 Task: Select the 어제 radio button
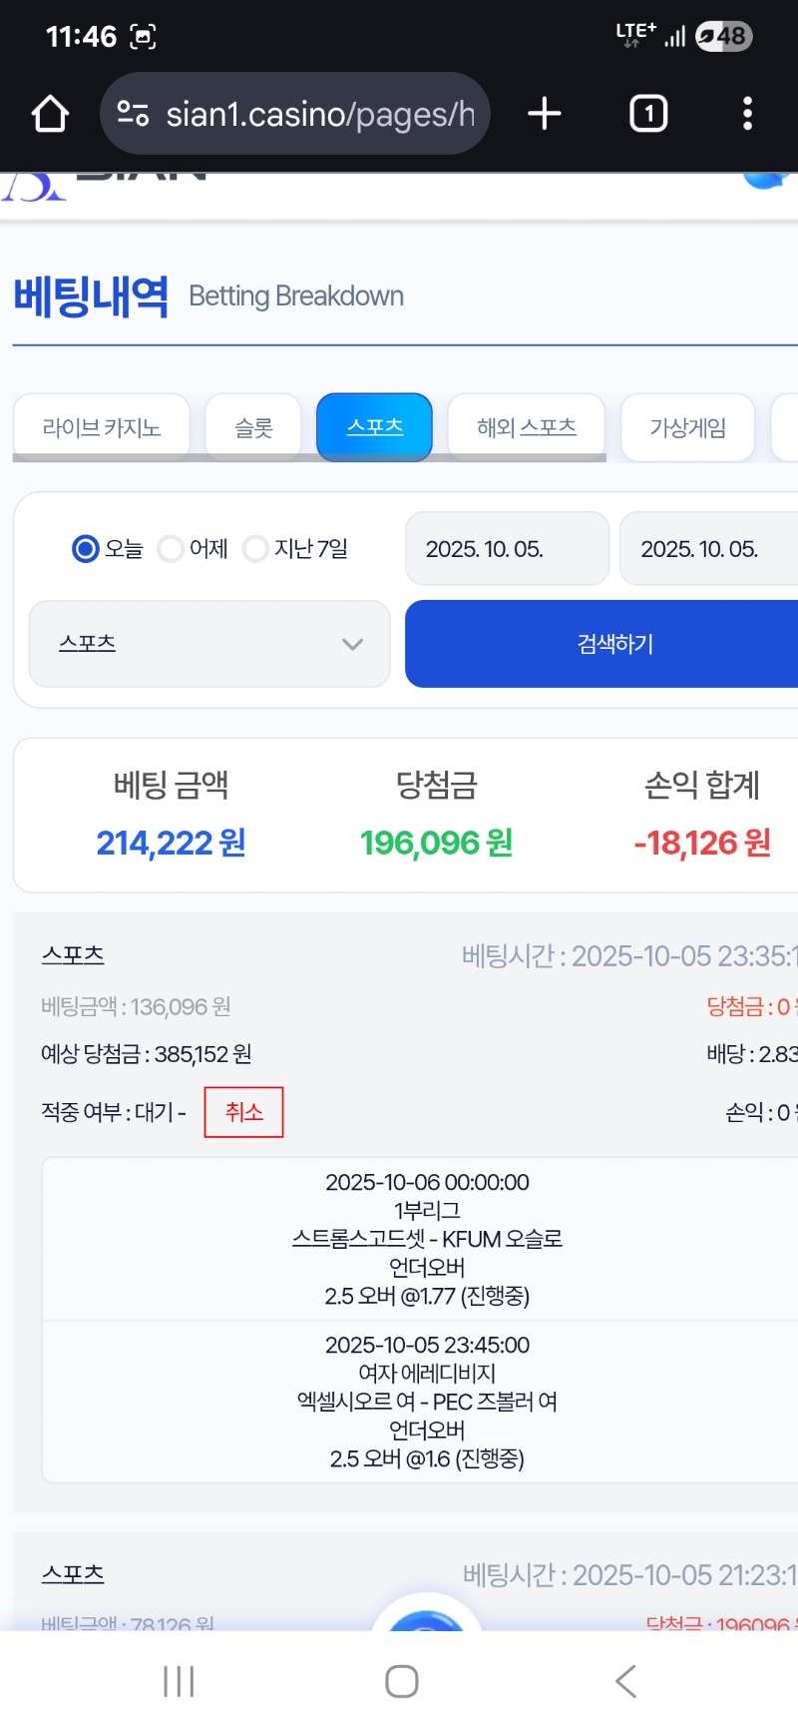coord(172,549)
